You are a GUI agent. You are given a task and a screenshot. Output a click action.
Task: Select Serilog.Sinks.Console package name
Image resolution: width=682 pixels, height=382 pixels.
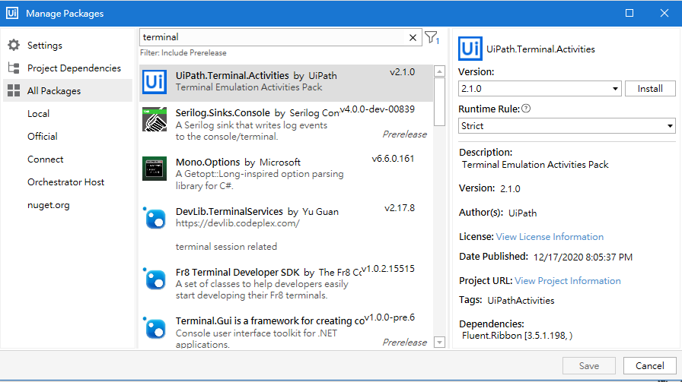pyautogui.click(x=223, y=113)
